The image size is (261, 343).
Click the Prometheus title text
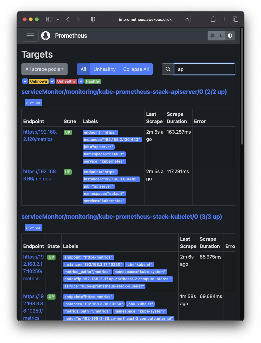point(71,36)
